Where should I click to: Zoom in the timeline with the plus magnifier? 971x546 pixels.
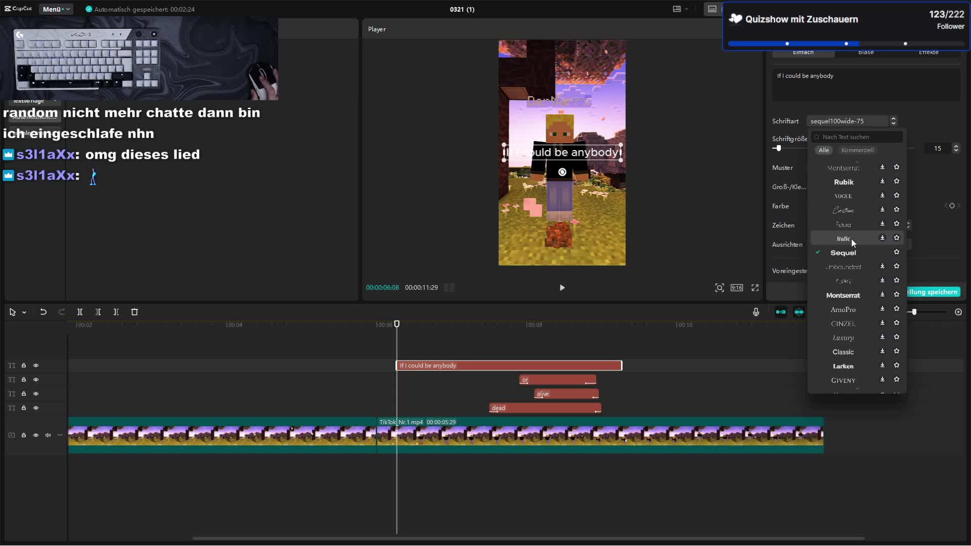(x=958, y=312)
